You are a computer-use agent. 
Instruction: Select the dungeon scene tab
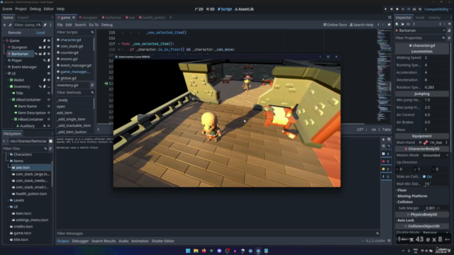click(x=88, y=18)
